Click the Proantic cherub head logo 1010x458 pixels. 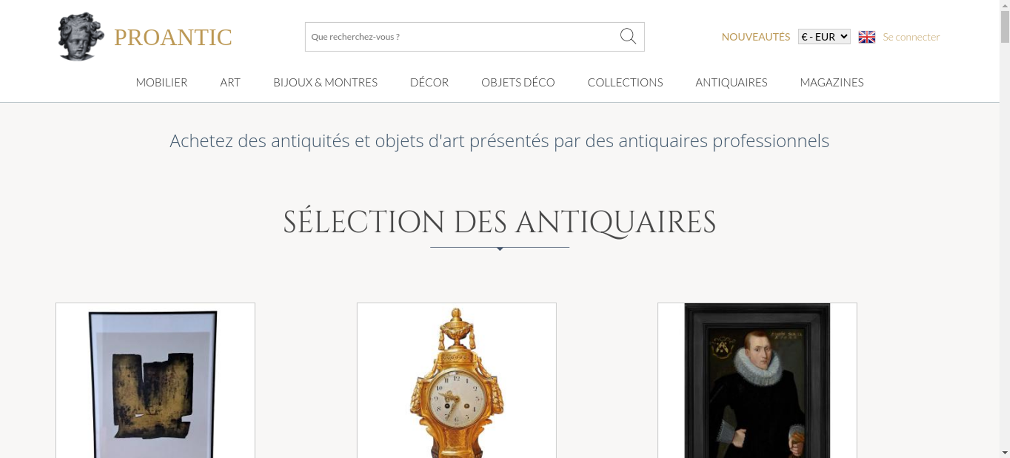click(81, 36)
